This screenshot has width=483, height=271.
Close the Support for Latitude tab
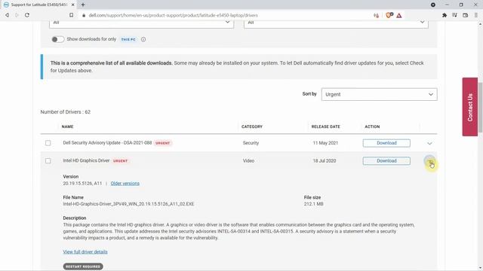[x=73, y=5]
